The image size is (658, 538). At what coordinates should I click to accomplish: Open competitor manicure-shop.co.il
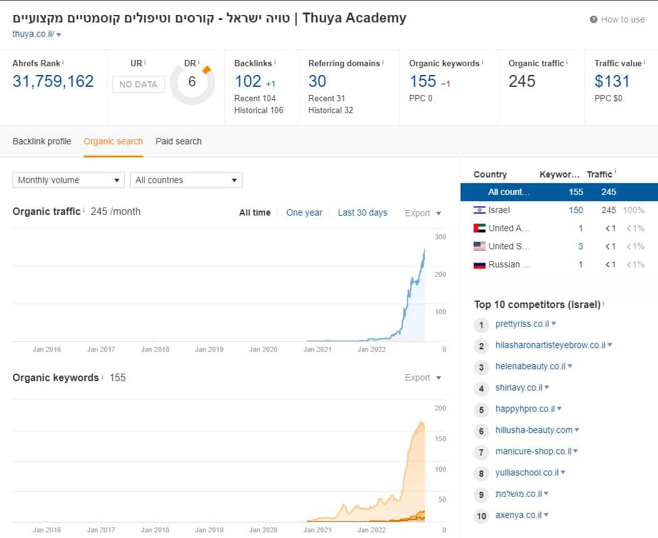click(534, 451)
